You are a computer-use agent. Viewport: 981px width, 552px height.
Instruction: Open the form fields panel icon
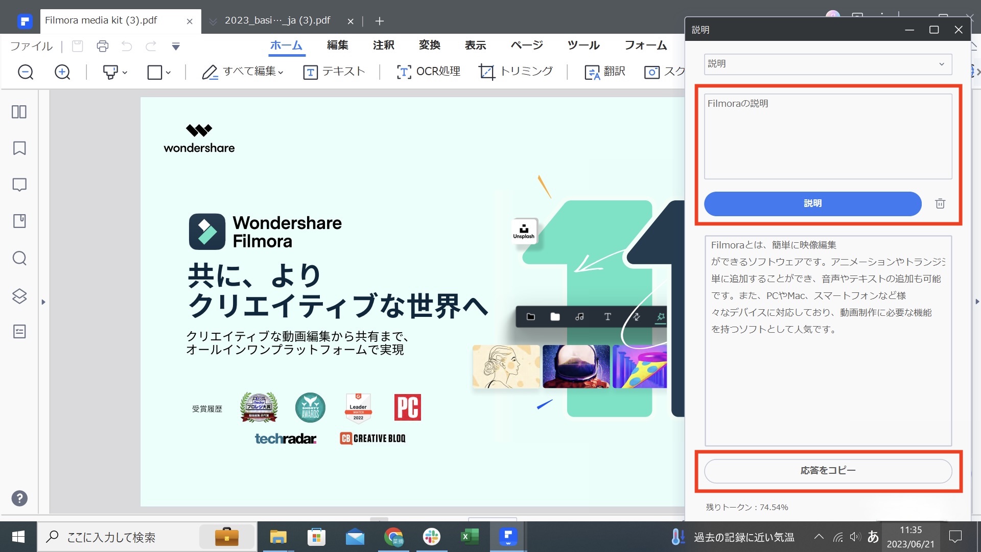click(19, 332)
